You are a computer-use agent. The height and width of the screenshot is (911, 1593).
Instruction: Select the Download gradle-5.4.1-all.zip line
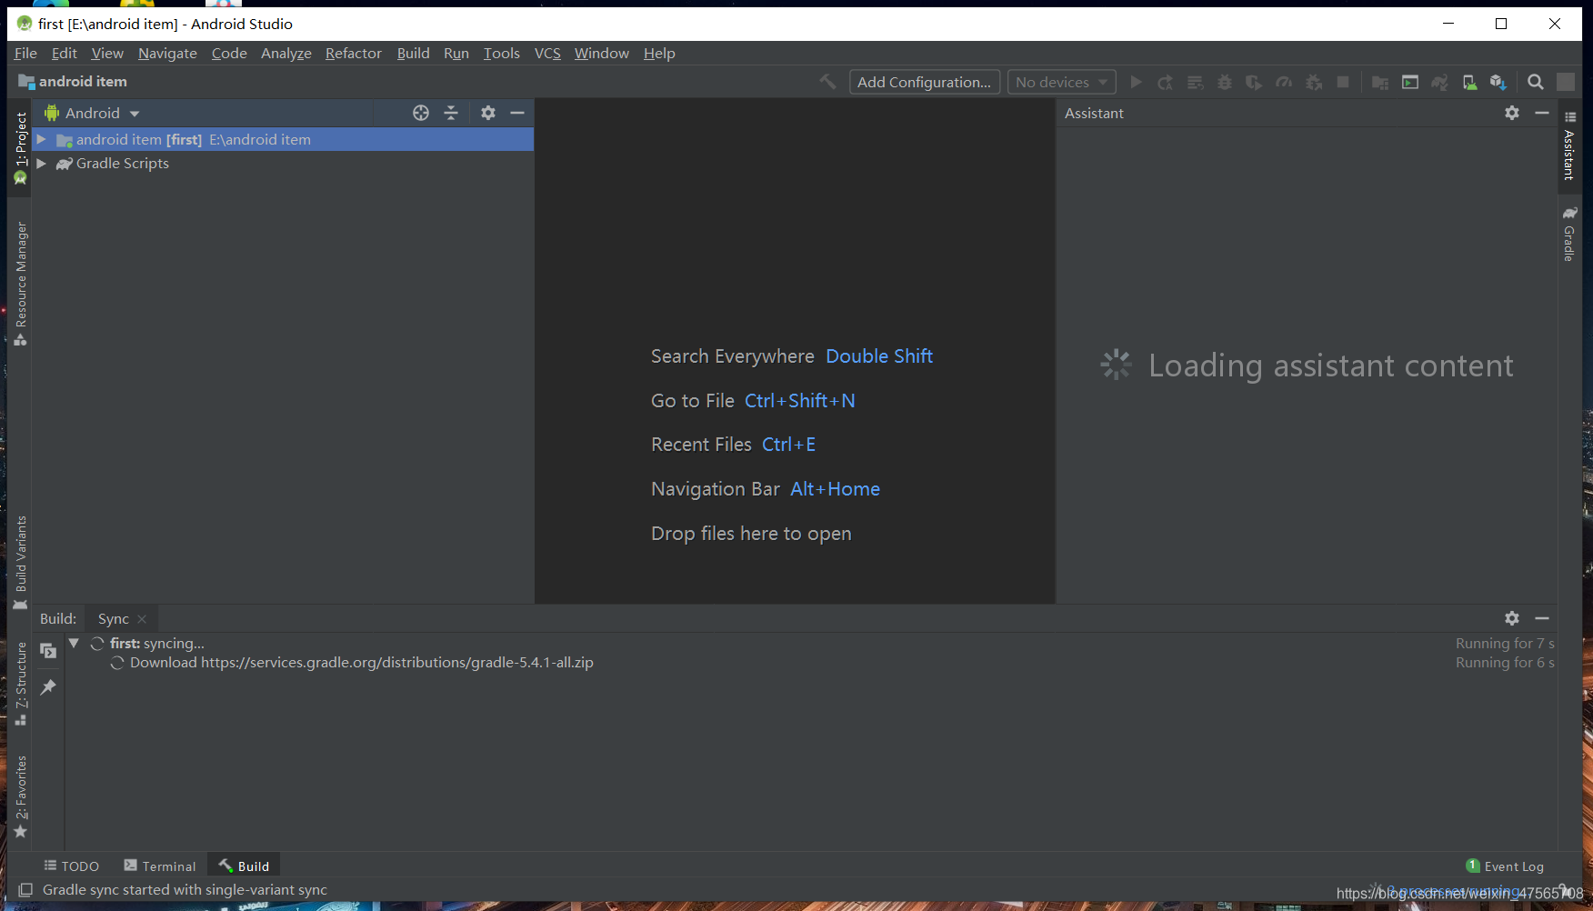point(362,663)
